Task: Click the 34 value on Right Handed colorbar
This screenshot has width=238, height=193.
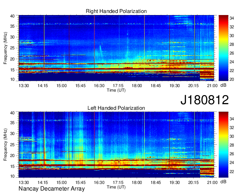Action: click(x=232, y=18)
